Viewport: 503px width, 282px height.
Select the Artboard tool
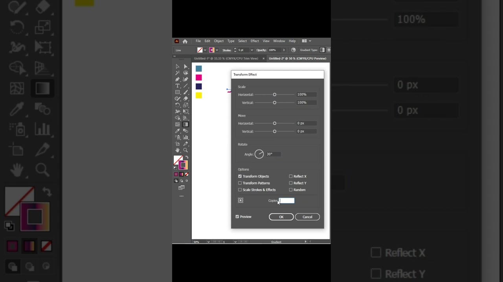(178, 144)
